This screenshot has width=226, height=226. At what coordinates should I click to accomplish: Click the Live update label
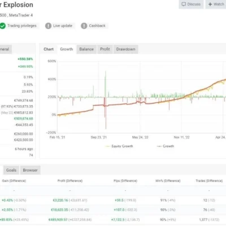63,26
